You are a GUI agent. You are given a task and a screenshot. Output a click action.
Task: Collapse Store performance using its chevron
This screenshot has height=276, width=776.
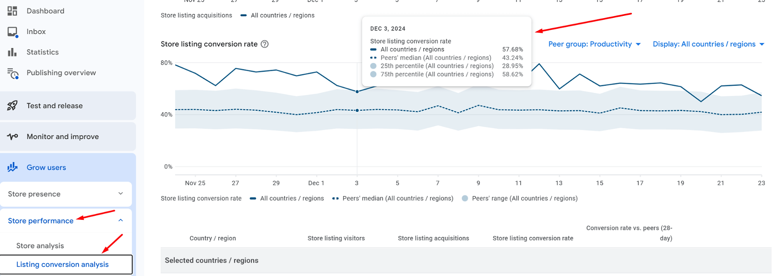[121, 220]
